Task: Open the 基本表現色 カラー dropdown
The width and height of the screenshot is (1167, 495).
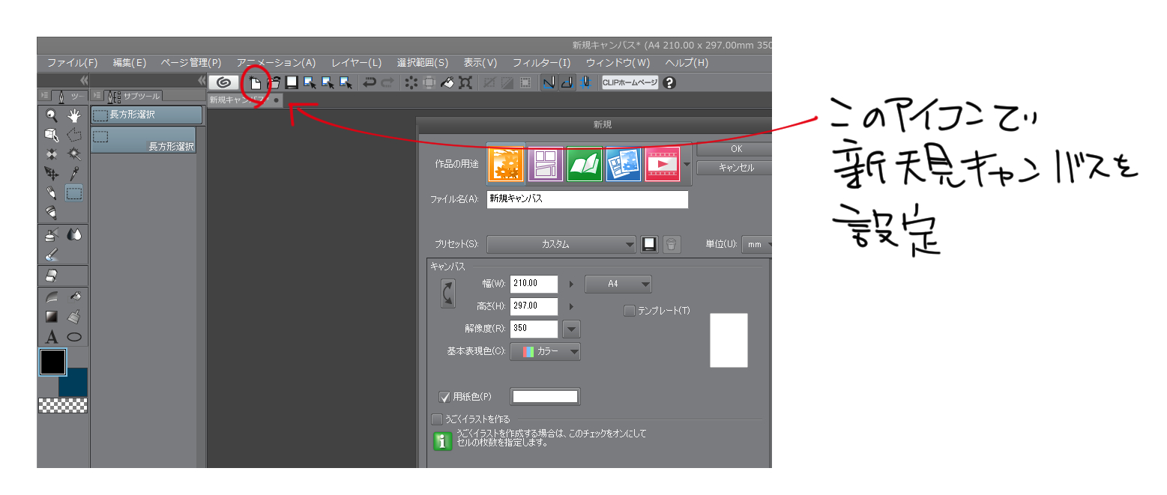Action: (x=546, y=351)
